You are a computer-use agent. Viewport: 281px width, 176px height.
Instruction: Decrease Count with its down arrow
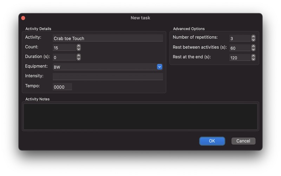(78, 49)
